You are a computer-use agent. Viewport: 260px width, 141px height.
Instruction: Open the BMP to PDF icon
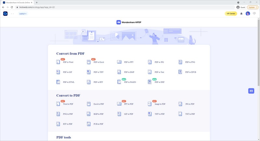point(88,114)
